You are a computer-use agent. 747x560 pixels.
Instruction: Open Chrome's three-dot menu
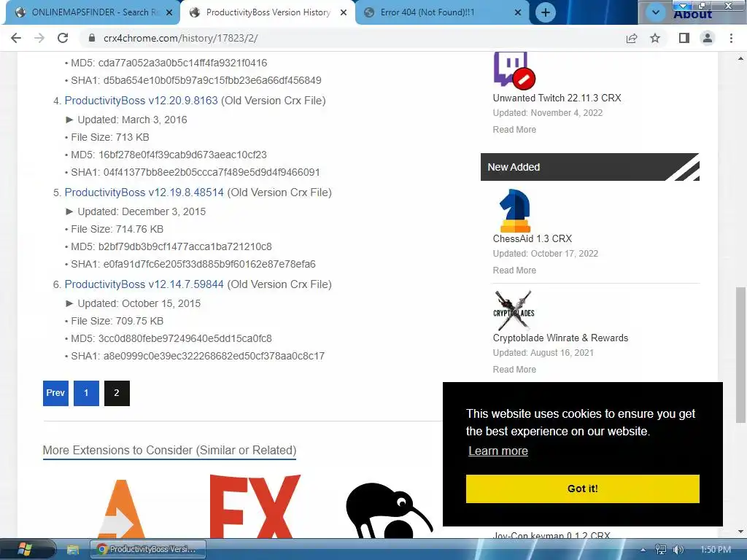[x=731, y=38]
